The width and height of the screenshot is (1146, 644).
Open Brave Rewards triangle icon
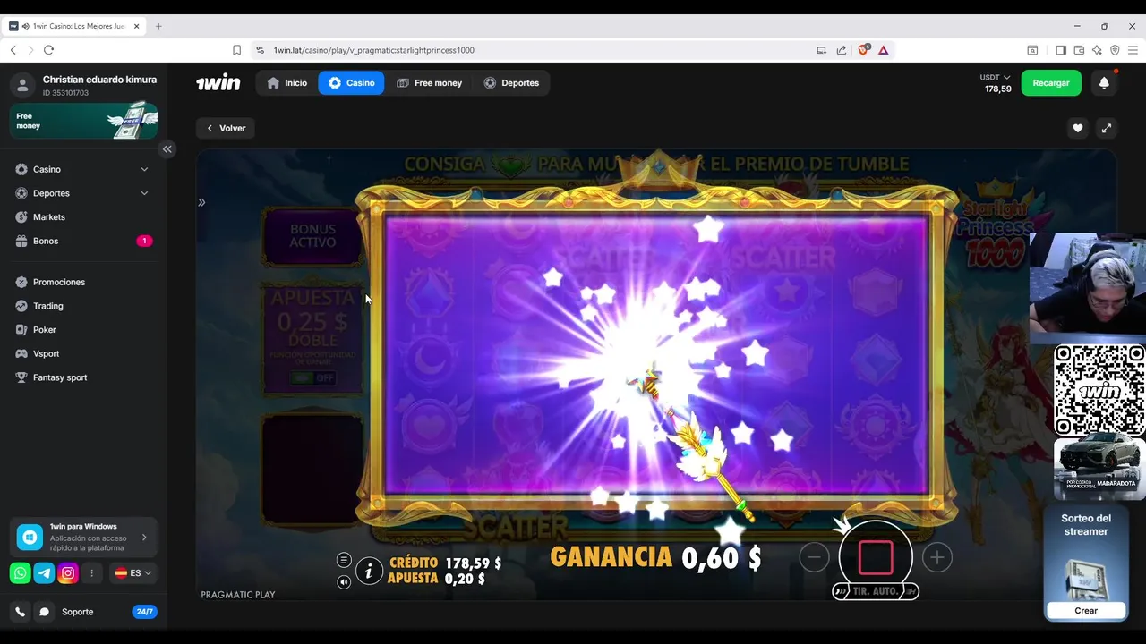click(883, 50)
